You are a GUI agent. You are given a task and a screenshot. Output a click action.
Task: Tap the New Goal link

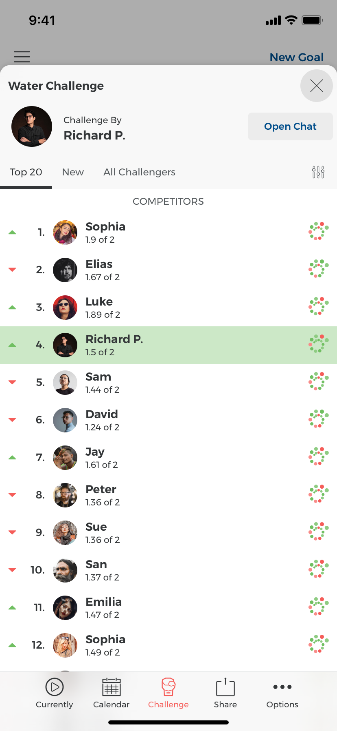coord(297,57)
